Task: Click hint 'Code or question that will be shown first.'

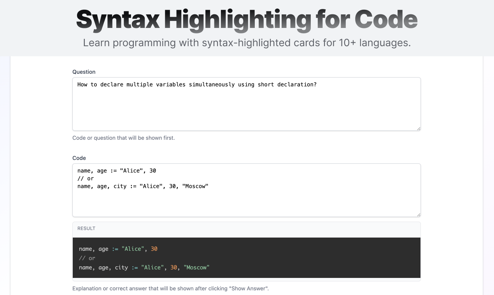Action: 123,138
